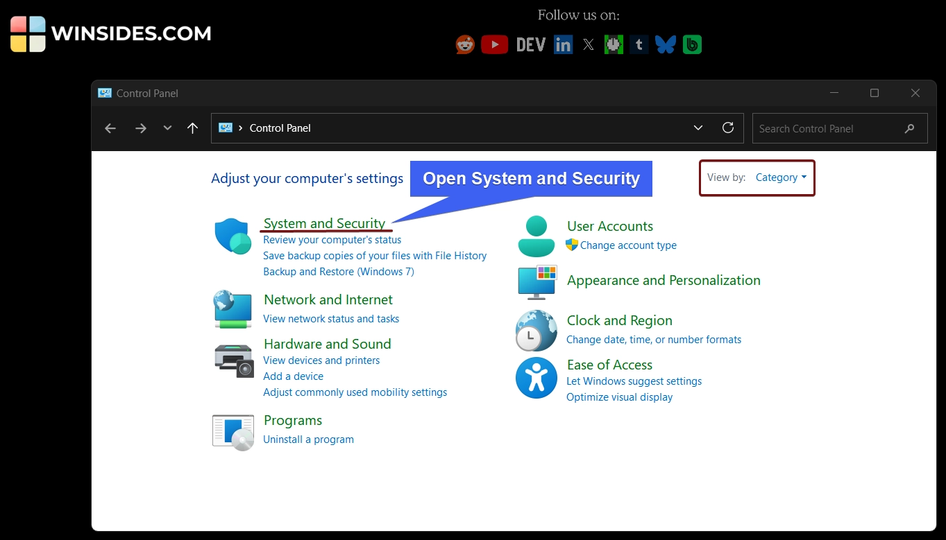
Task: Click the Ease of Access accessibility icon
Action: click(536, 378)
